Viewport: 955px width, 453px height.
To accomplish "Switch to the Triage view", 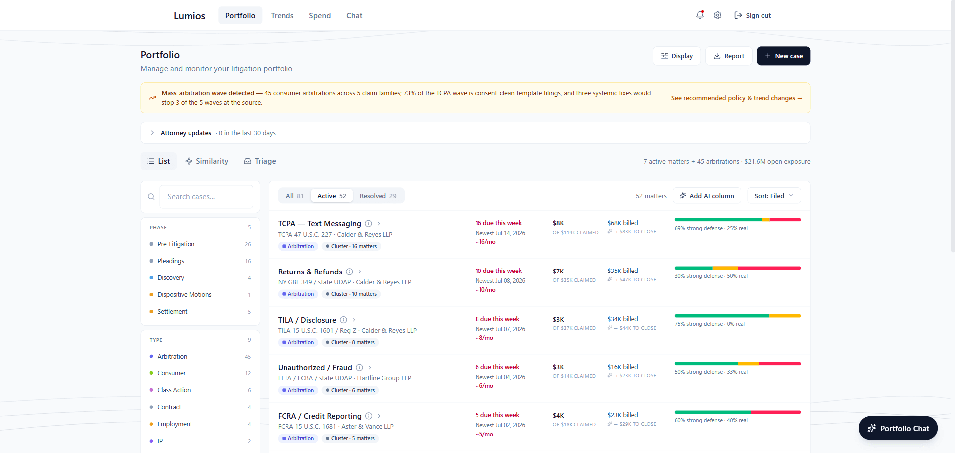I will [x=260, y=161].
